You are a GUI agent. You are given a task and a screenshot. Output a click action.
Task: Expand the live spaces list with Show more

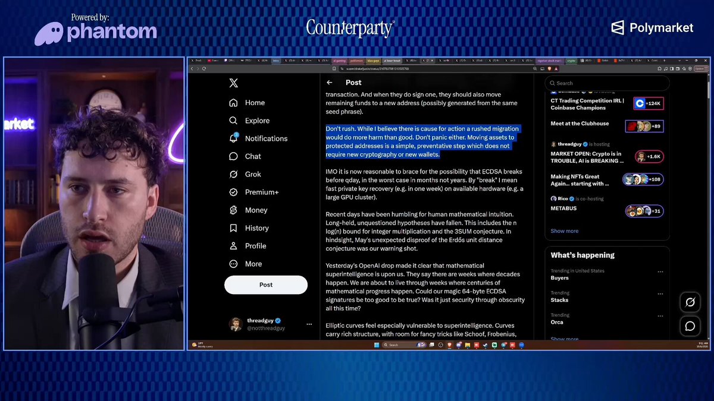pyautogui.click(x=564, y=231)
